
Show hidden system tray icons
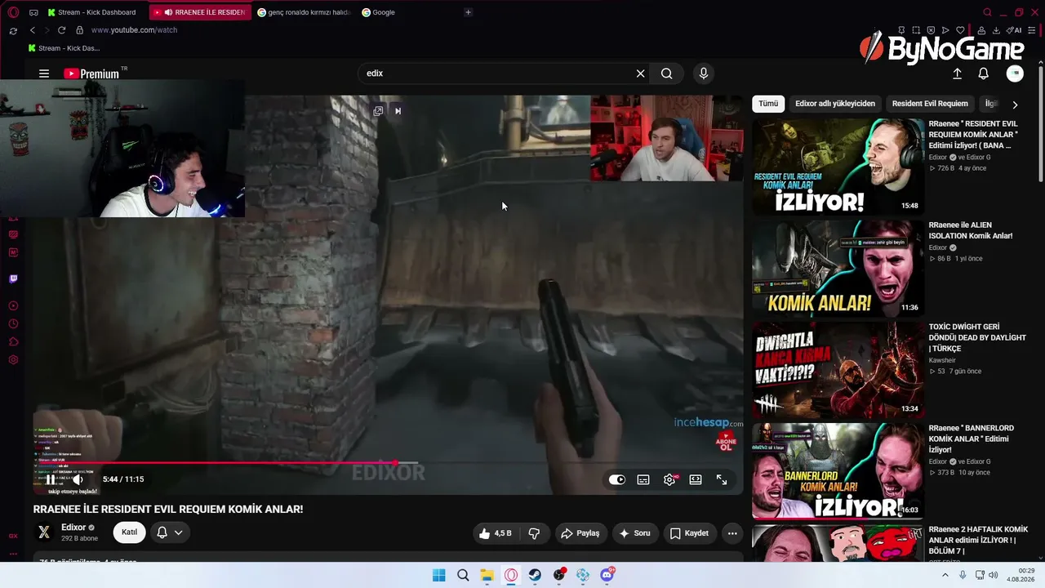click(945, 575)
